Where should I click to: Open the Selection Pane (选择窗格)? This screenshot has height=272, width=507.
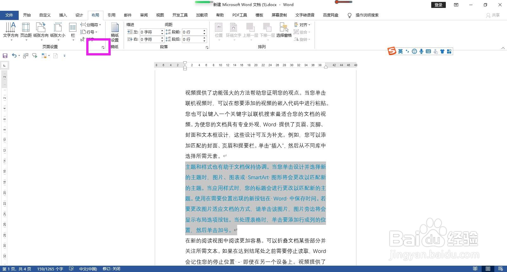(284, 30)
